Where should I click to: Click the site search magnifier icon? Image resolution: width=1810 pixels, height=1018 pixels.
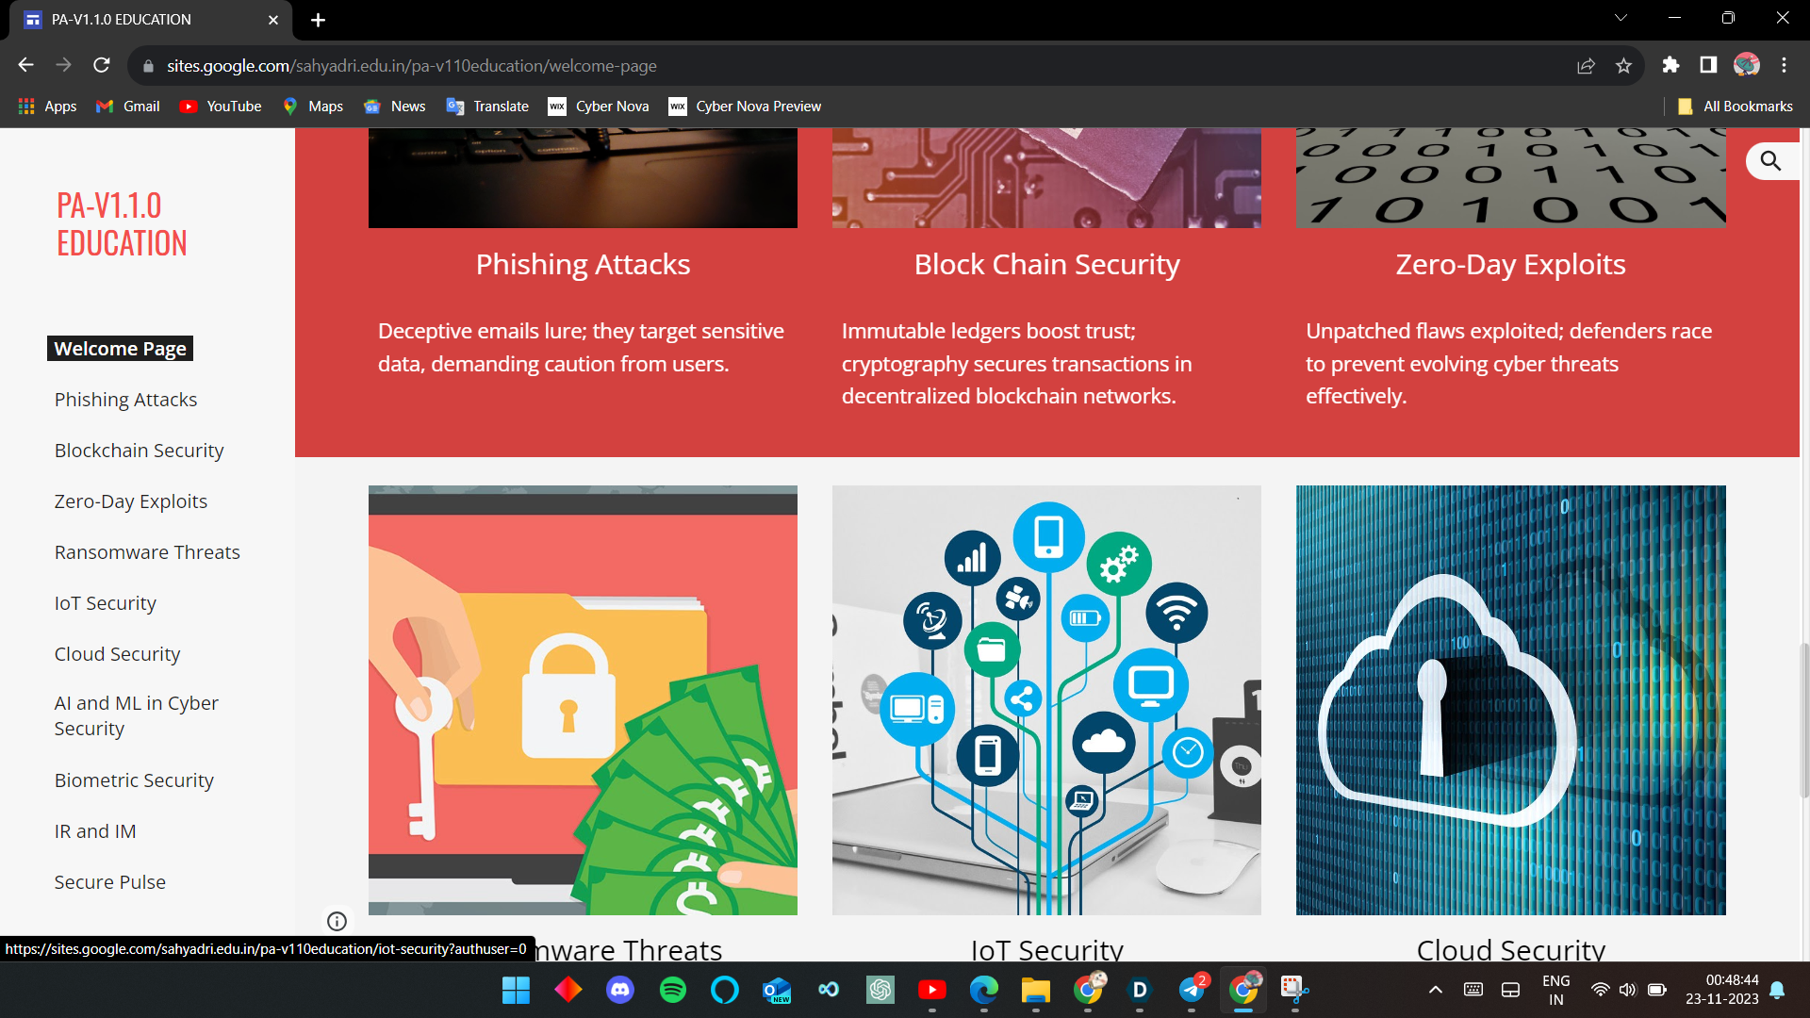[1770, 161]
